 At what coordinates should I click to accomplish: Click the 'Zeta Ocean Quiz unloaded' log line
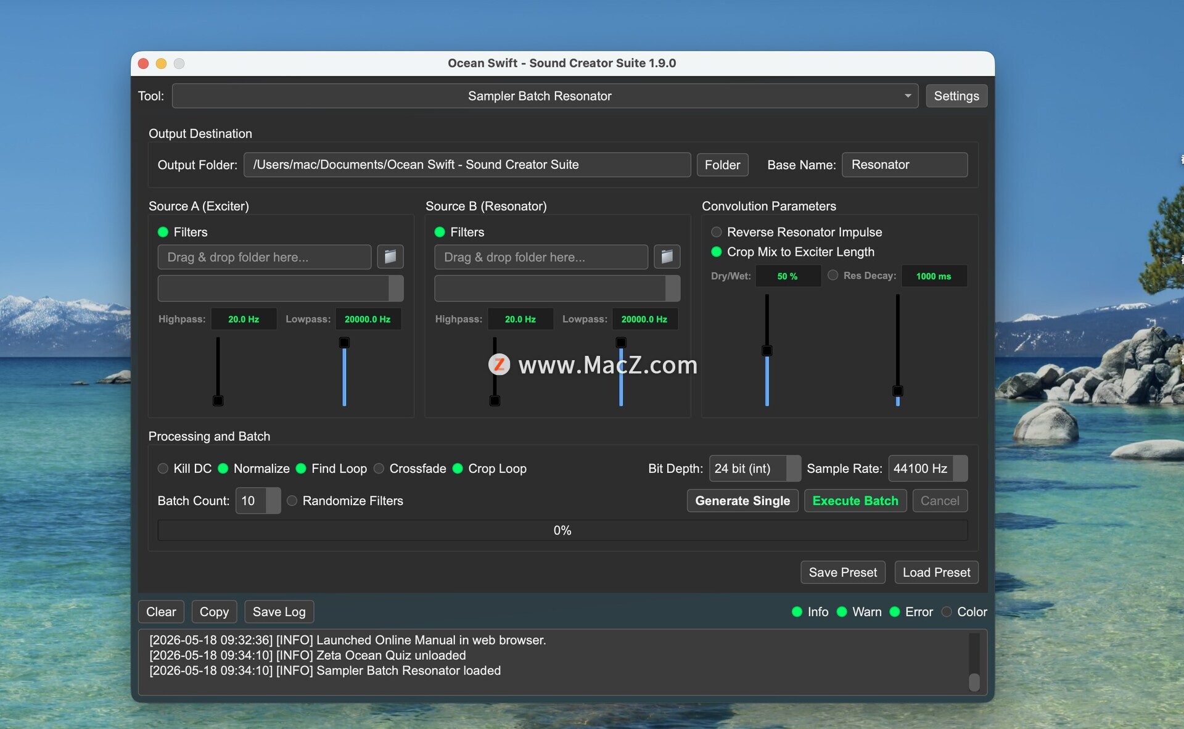(x=308, y=655)
